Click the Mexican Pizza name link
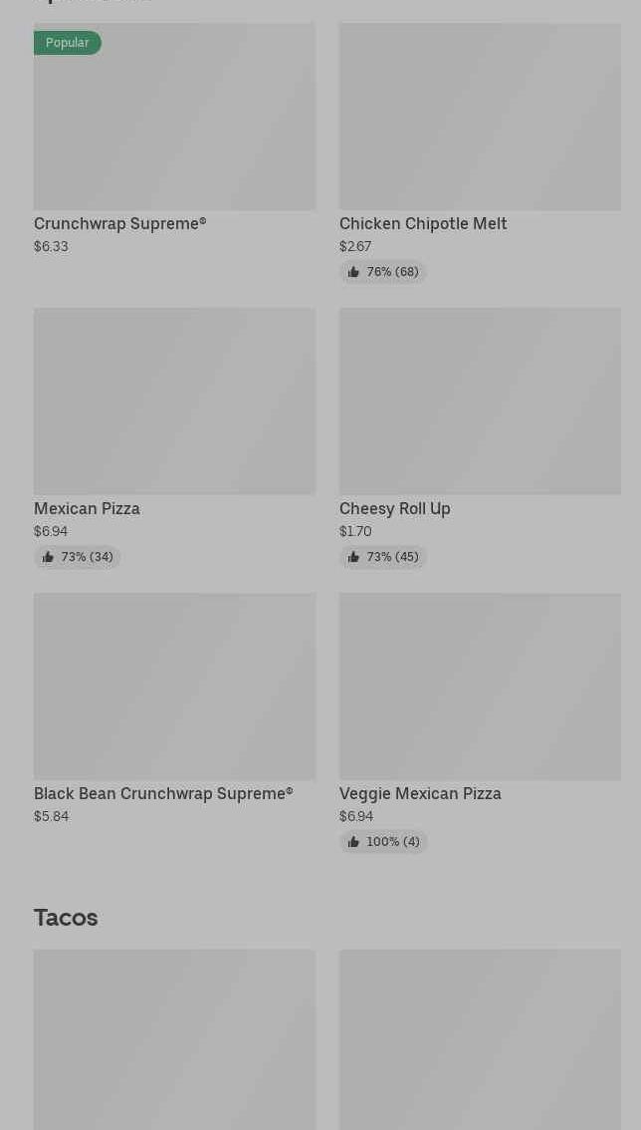 point(87,509)
